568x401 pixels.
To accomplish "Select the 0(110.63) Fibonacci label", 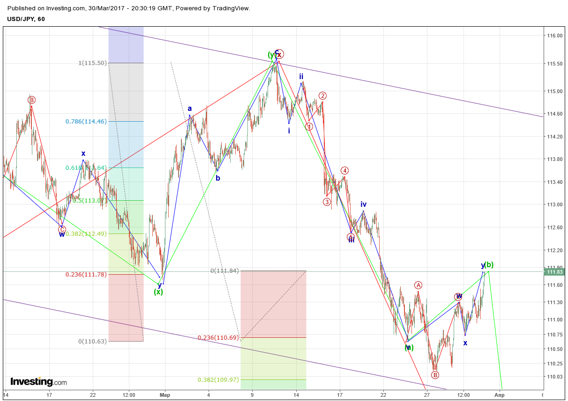I will point(92,341).
